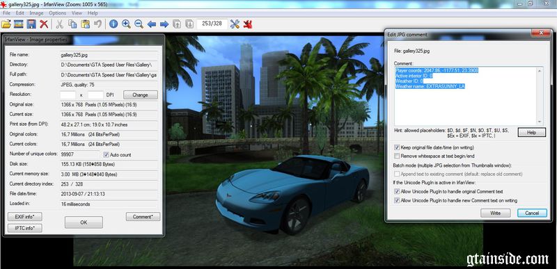Click the Save floppy disk icon
557x269 pixels.
(31, 24)
